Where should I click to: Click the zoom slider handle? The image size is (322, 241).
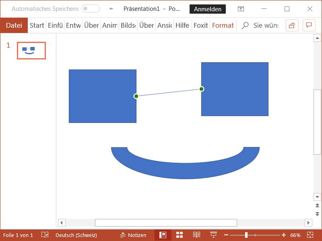(246, 235)
